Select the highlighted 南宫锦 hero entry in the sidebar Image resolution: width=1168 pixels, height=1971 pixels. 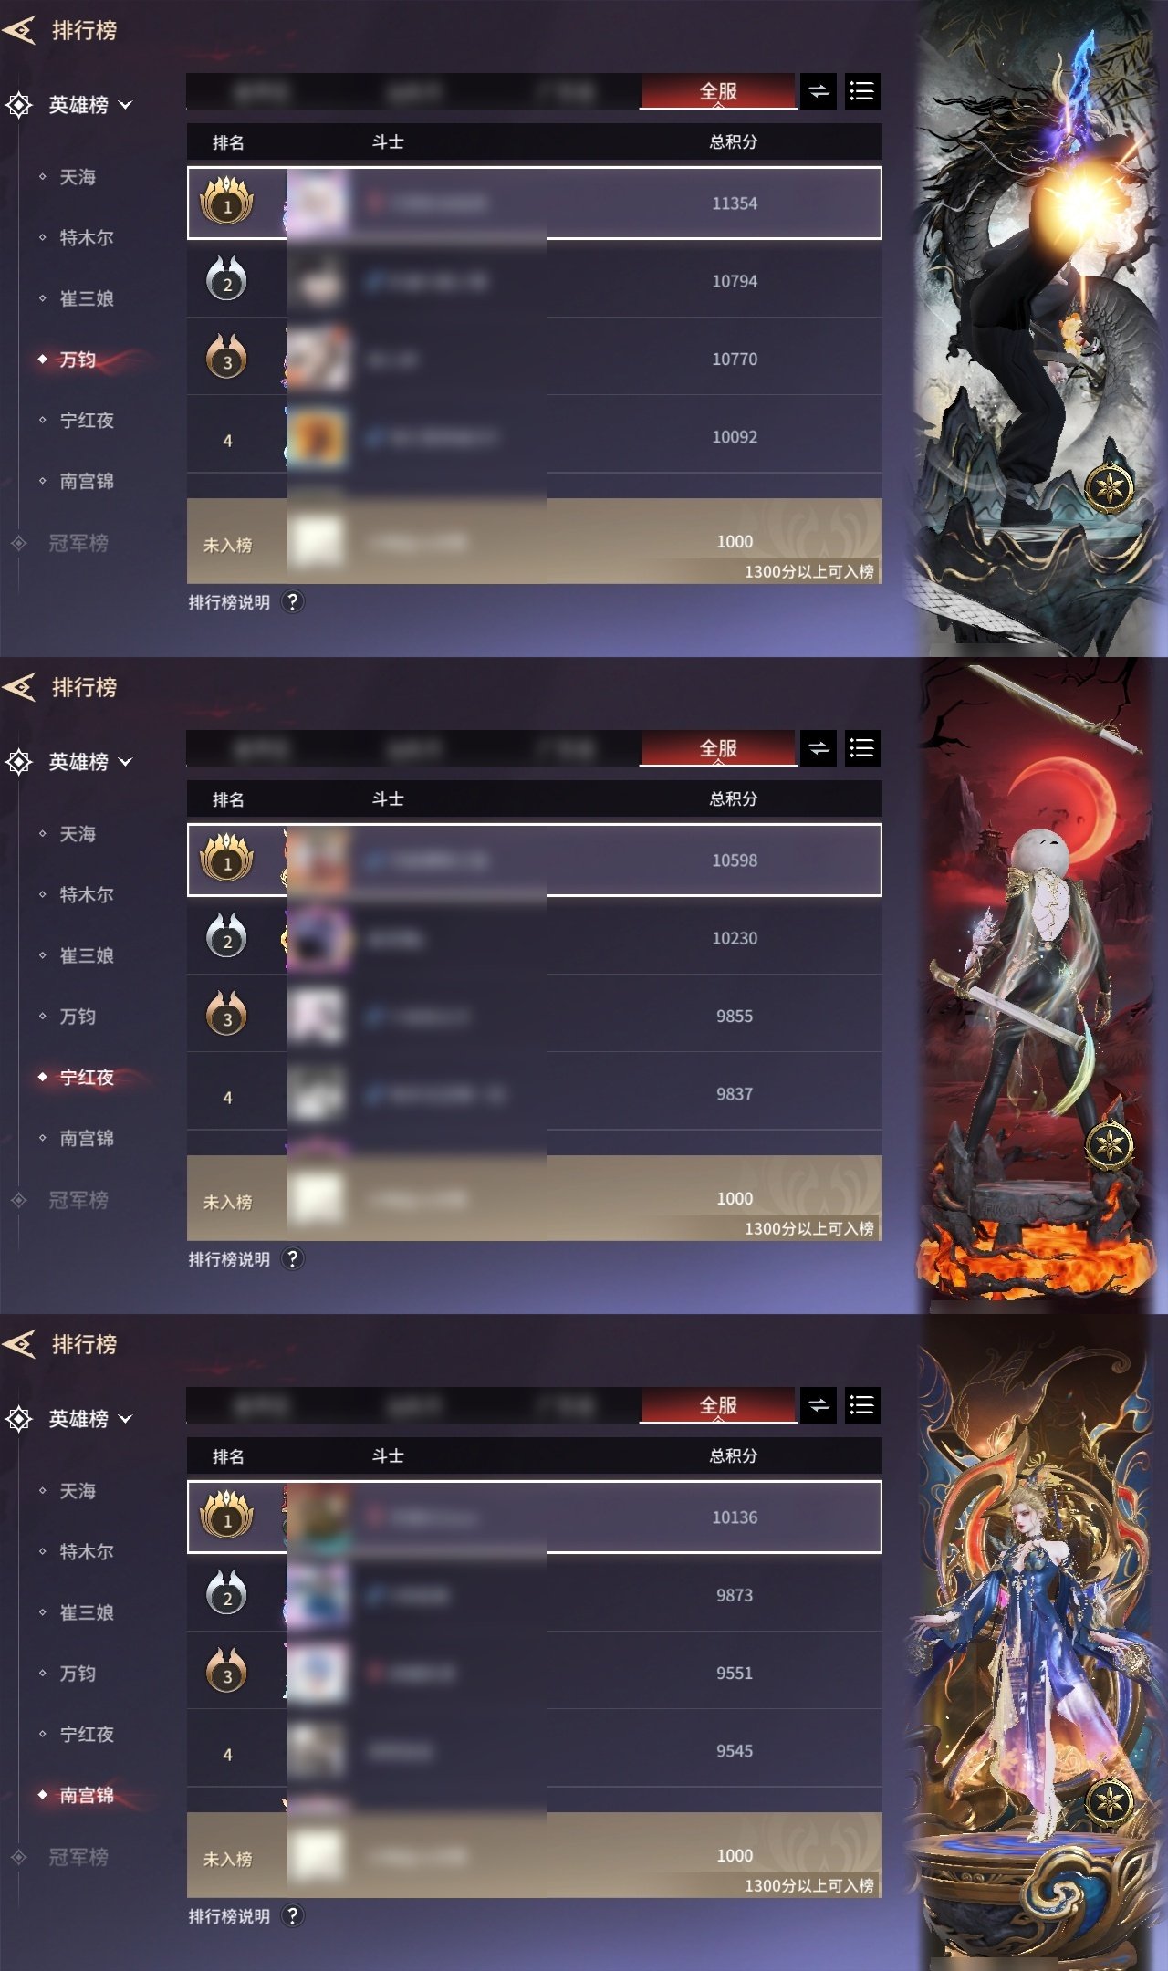click(x=87, y=1795)
